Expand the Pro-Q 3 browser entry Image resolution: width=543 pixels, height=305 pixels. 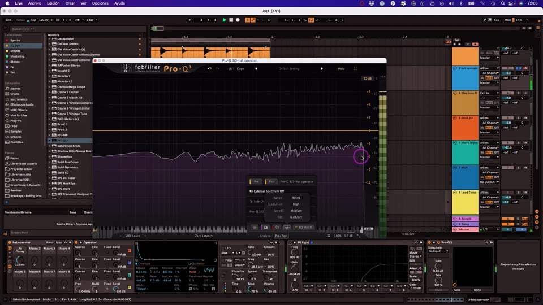[50, 141]
